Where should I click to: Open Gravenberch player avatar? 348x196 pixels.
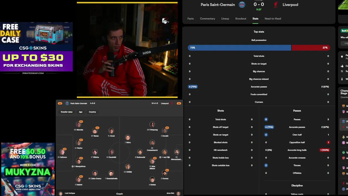pos(152,143)
